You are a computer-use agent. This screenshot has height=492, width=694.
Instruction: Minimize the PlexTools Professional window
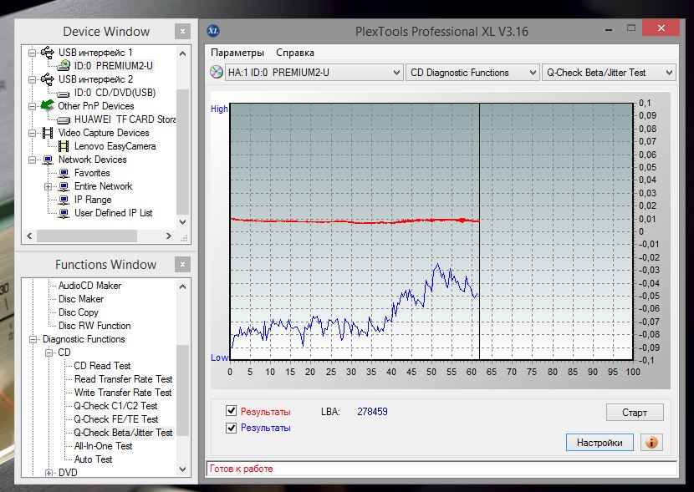(609, 29)
